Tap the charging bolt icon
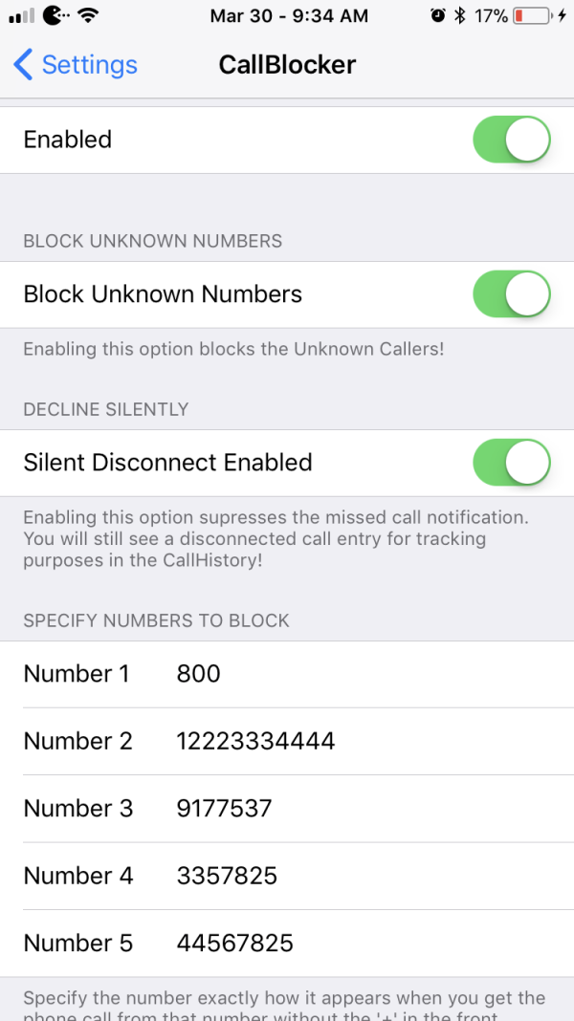Screen dimensions: 574x1021 pos(563,15)
